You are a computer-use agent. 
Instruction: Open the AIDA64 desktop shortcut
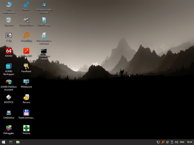(x=9, y=51)
